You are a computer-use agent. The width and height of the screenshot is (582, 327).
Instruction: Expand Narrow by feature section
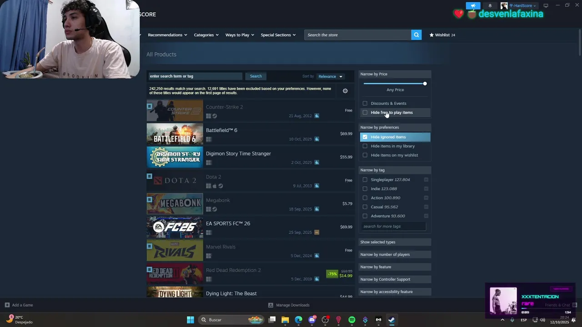click(395, 267)
